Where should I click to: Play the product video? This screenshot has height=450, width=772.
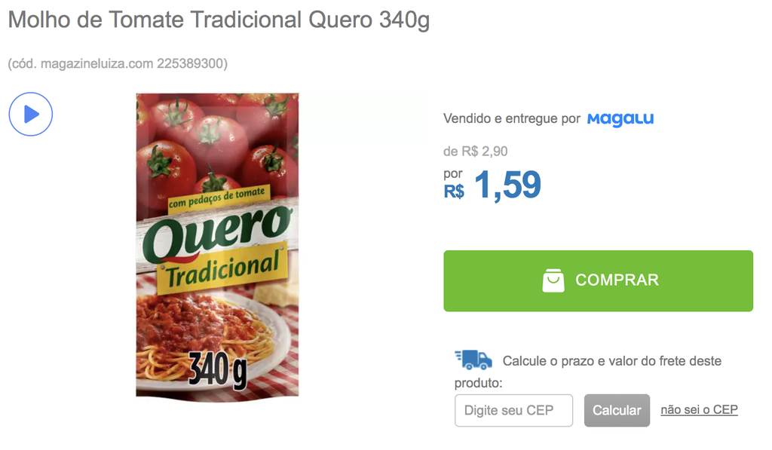pyautogui.click(x=30, y=115)
